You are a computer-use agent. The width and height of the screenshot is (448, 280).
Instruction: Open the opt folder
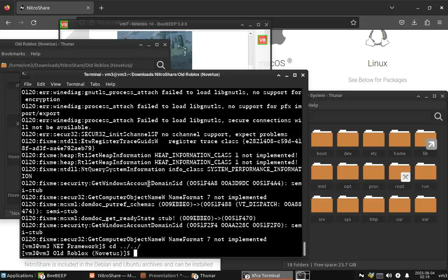[348, 176]
